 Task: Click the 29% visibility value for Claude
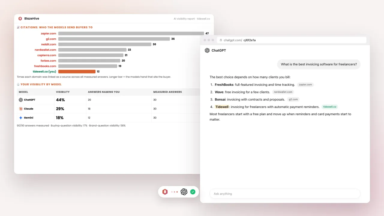(60, 109)
